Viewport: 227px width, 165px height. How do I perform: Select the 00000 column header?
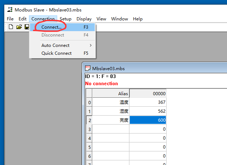pyautogui.click(x=148, y=93)
